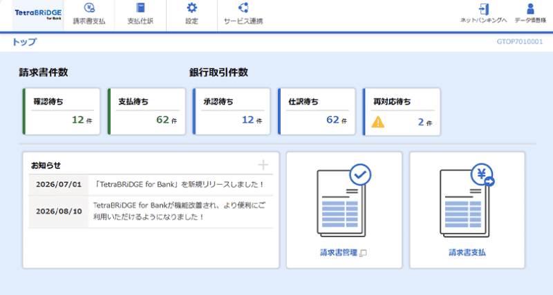Select the サービス連携 menu label

pyautogui.click(x=243, y=21)
